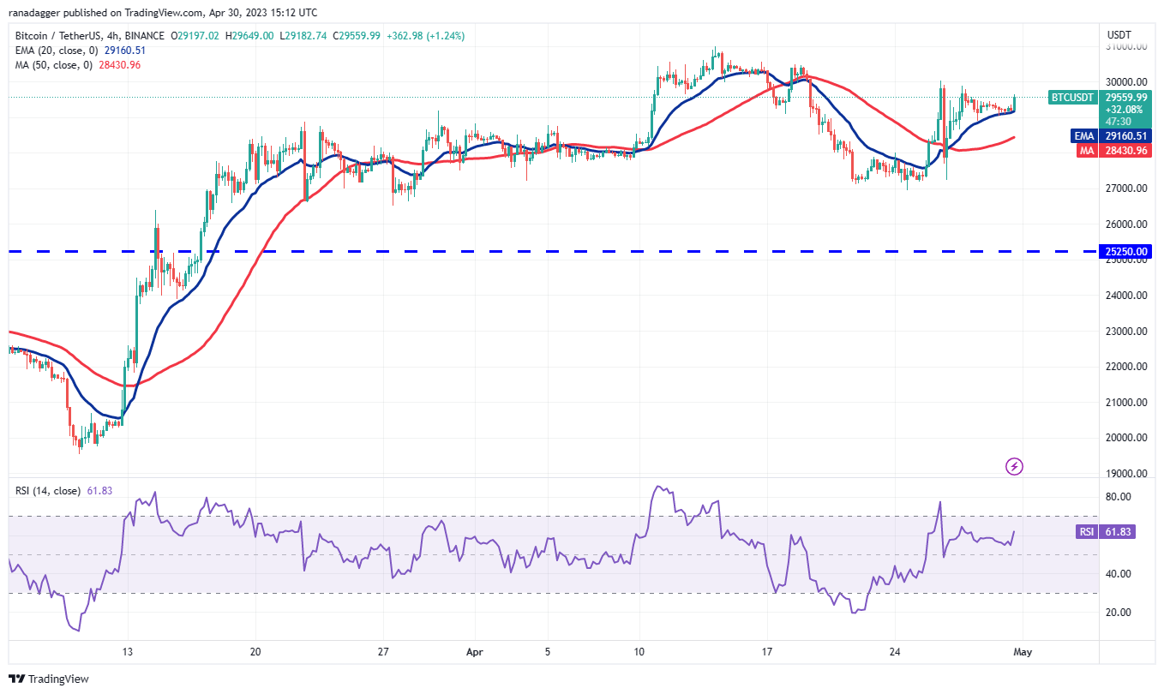Click the 'May' label on the time axis
1164x694 pixels.
coord(1022,651)
